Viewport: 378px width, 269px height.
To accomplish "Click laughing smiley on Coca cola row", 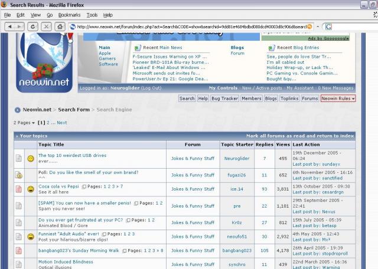I will (31, 189).
